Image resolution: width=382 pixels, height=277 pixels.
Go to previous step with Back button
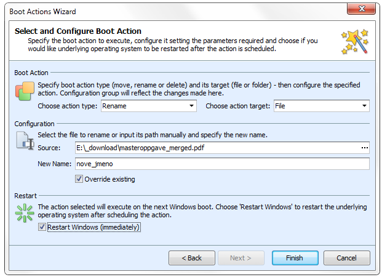(192, 258)
